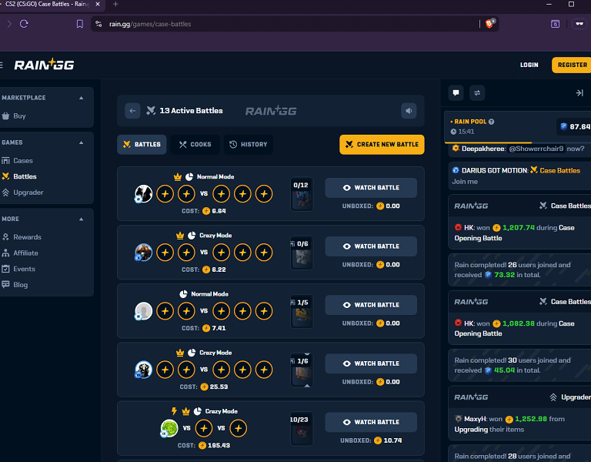Click the case thumbnail showing 0/12

302,194
